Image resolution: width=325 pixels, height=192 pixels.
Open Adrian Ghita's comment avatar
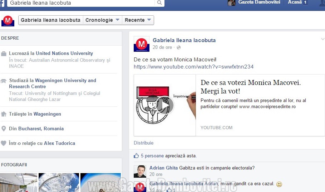click(x=140, y=171)
